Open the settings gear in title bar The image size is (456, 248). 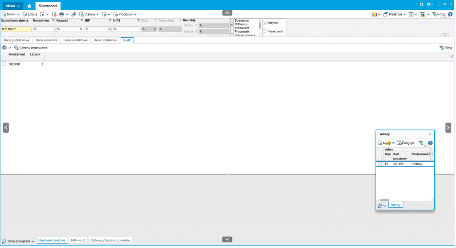click(x=429, y=4)
